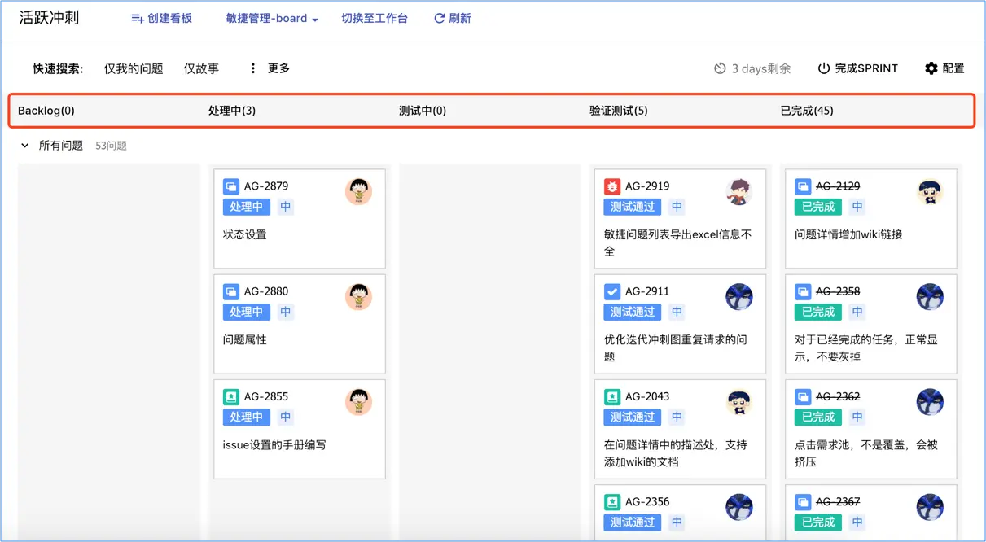This screenshot has width=986, height=542.
Task: Click the title issue设置的手册编写
Action: point(274,444)
